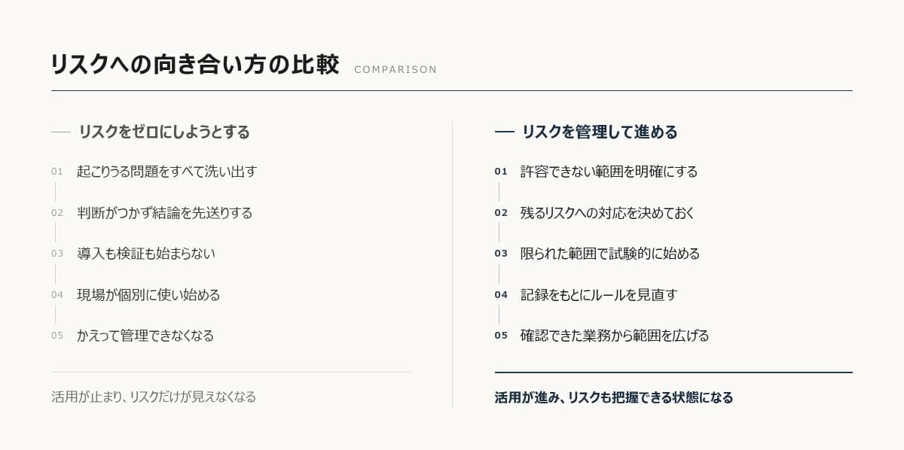904x450 pixels.
Task: Click right item 残るリスクへの対応を決めておく
Action: pyautogui.click(x=607, y=213)
